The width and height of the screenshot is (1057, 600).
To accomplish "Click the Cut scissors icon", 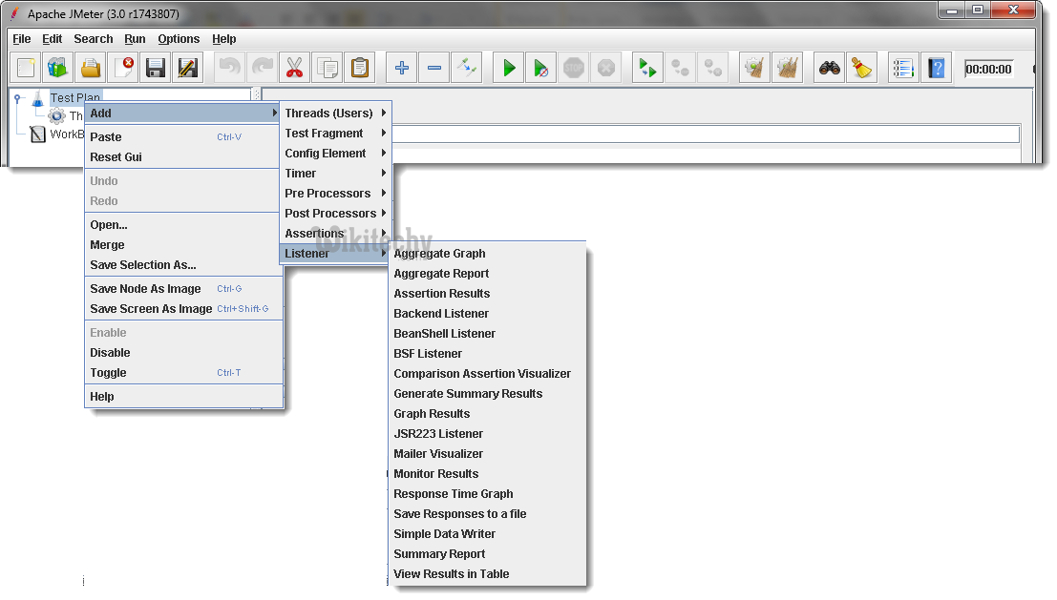I will pyautogui.click(x=294, y=68).
